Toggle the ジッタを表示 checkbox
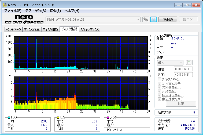 click(x=159, y=91)
